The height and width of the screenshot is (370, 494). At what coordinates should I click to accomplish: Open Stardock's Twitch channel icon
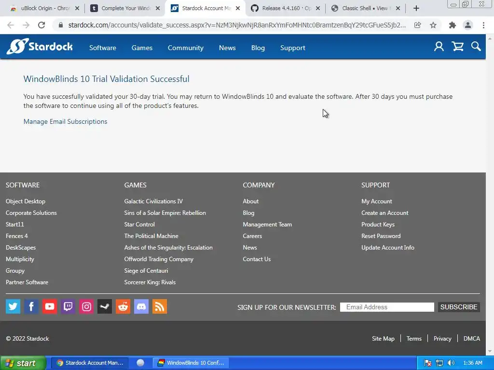pyautogui.click(x=68, y=306)
